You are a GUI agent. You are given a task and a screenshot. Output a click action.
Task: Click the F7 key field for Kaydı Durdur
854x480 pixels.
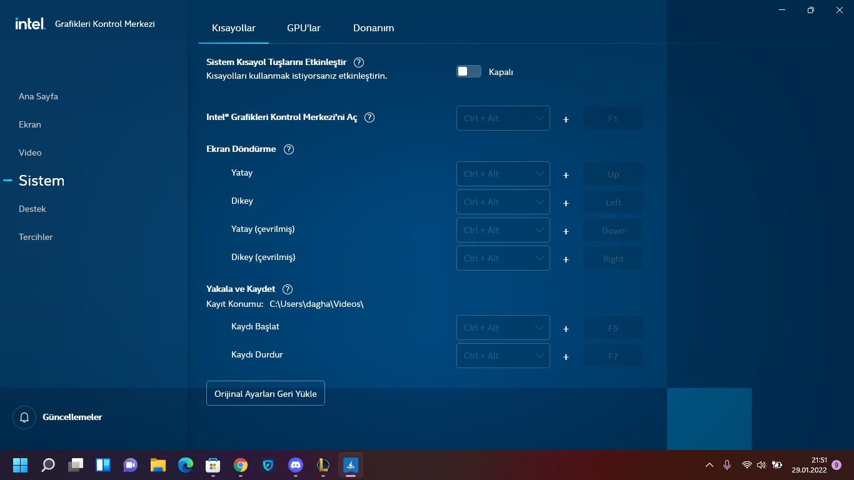click(x=613, y=356)
